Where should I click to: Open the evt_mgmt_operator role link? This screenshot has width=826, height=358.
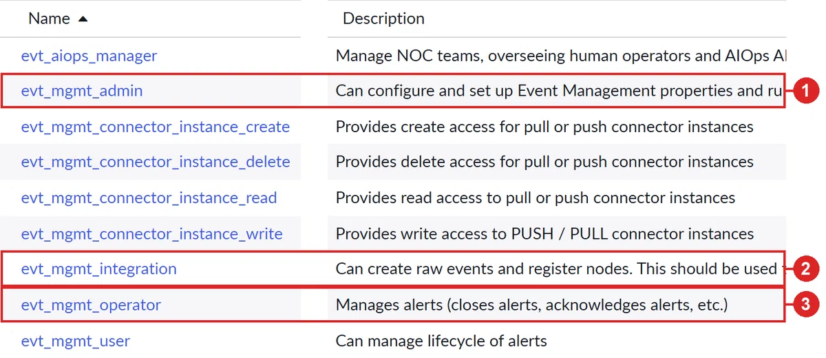coord(92,305)
